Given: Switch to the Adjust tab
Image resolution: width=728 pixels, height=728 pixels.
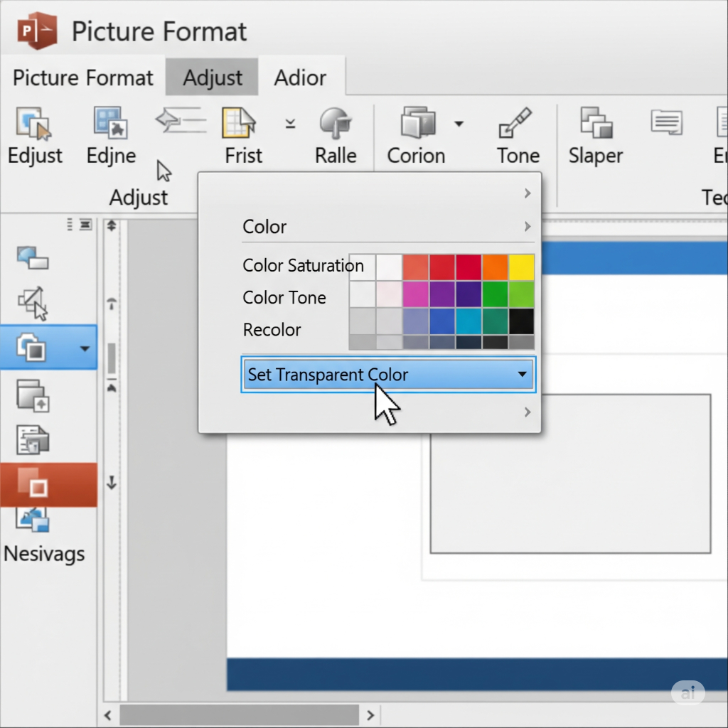Looking at the screenshot, I should pos(213,77).
